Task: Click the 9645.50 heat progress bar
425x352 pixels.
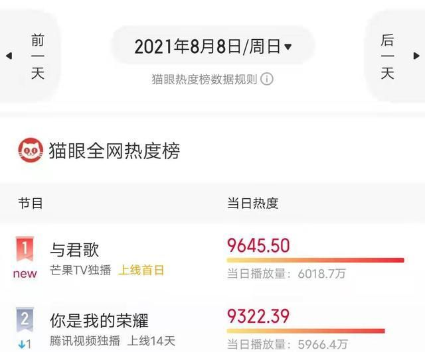Action: 315,260
